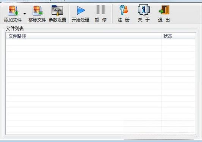Click the first empty row in the file list
Screen dimensions: 202x142
(101, 42)
